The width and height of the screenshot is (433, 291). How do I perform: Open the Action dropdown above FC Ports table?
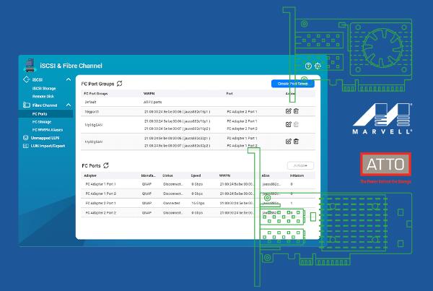coord(300,165)
